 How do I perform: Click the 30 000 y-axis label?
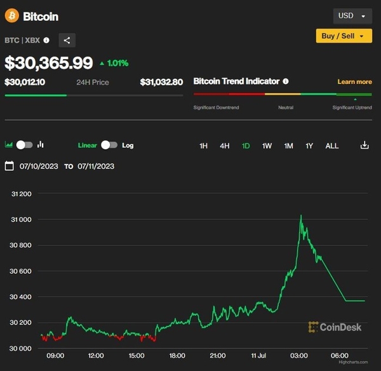point(20,348)
